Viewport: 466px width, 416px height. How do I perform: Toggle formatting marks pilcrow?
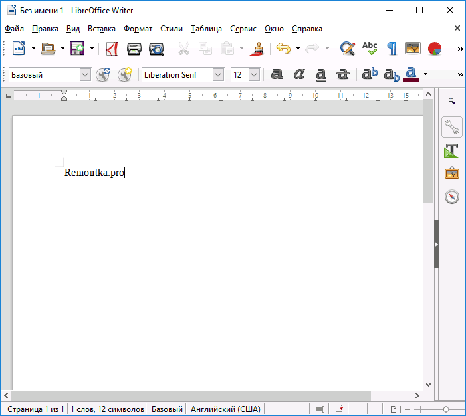[x=392, y=49]
